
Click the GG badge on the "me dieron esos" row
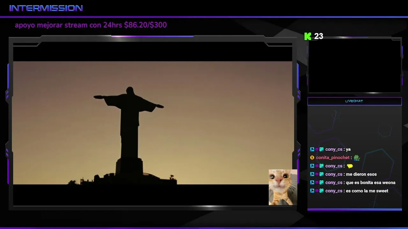point(322,174)
